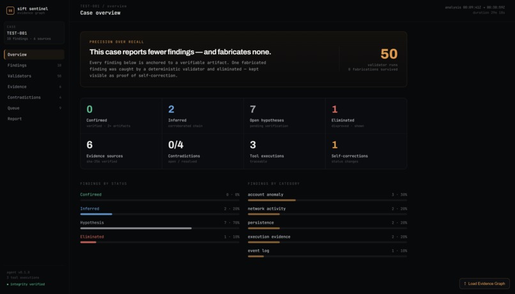Open the Findings section
515x294 pixels.
click(x=34, y=65)
